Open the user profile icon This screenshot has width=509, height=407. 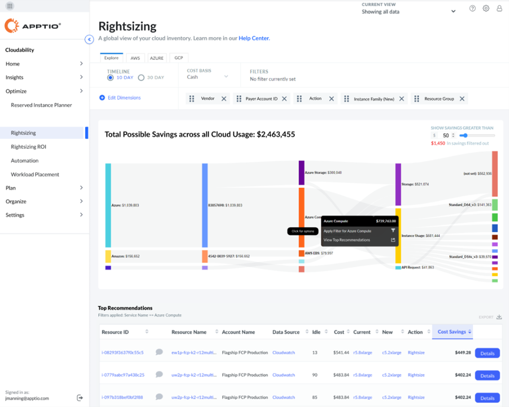click(499, 8)
